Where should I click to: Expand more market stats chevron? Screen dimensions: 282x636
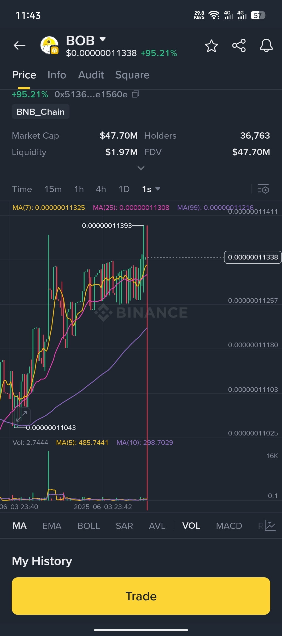pyautogui.click(x=141, y=168)
